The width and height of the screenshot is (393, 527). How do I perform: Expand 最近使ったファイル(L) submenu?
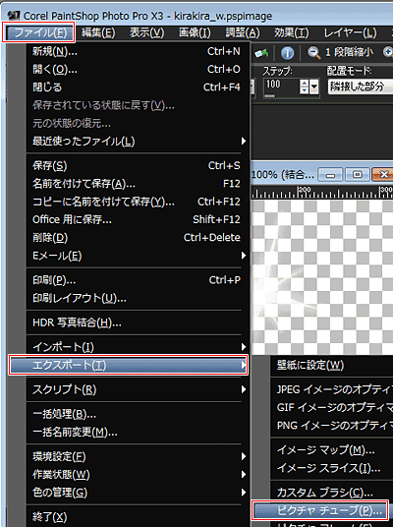click(x=137, y=142)
